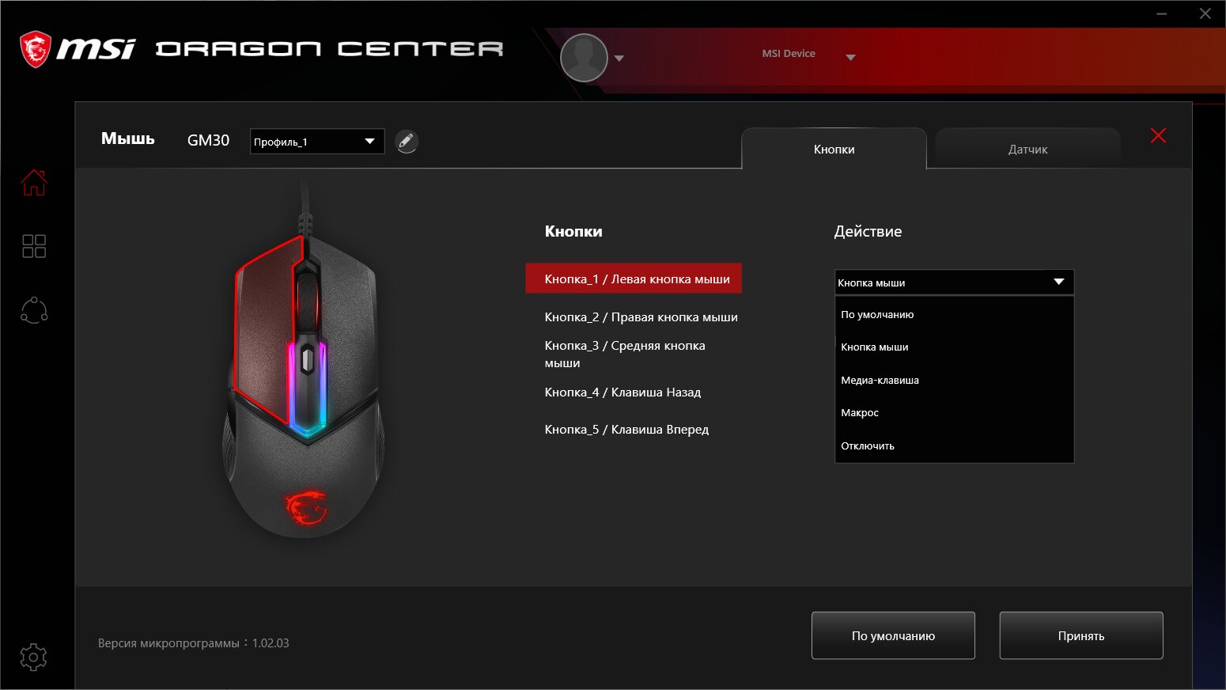The width and height of the screenshot is (1226, 690).
Task: Select Кнопка_2 / Правая кнопка мыши
Action: (x=641, y=317)
